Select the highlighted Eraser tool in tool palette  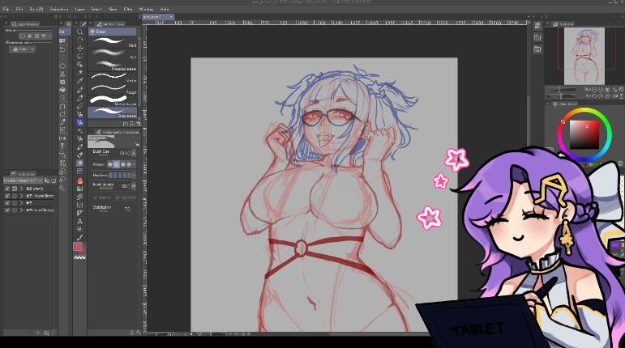(79, 163)
